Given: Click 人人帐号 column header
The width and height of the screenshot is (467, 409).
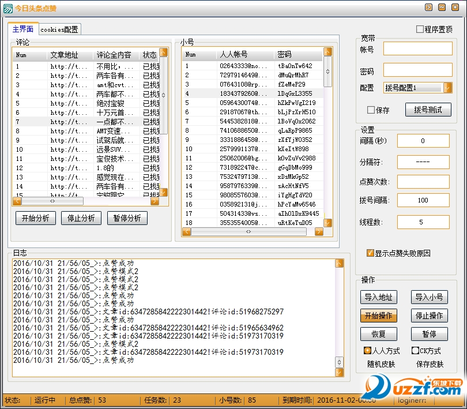Looking at the screenshot, I should [x=246, y=55].
